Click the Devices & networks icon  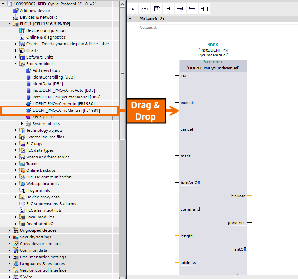click(15, 17)
